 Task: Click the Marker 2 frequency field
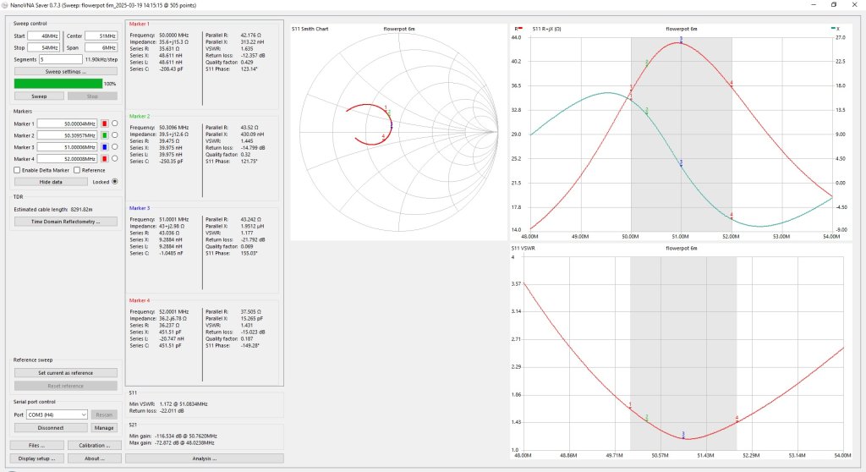[68, 135]
